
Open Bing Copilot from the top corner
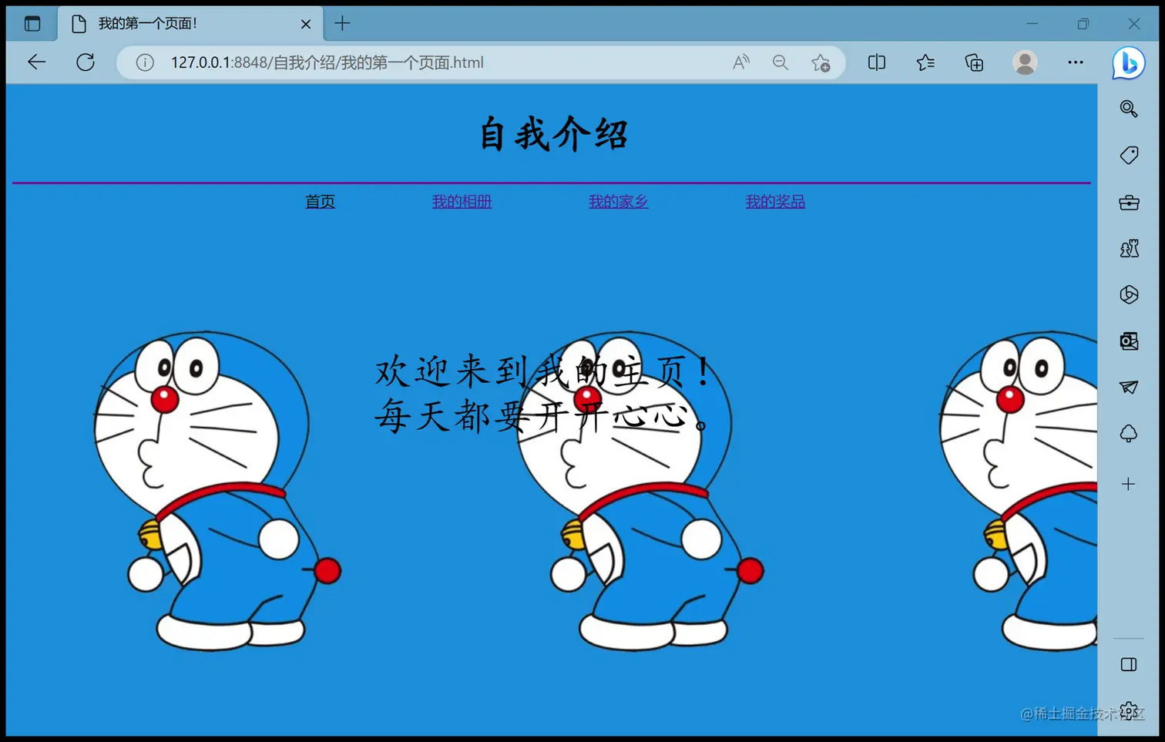1128,62
